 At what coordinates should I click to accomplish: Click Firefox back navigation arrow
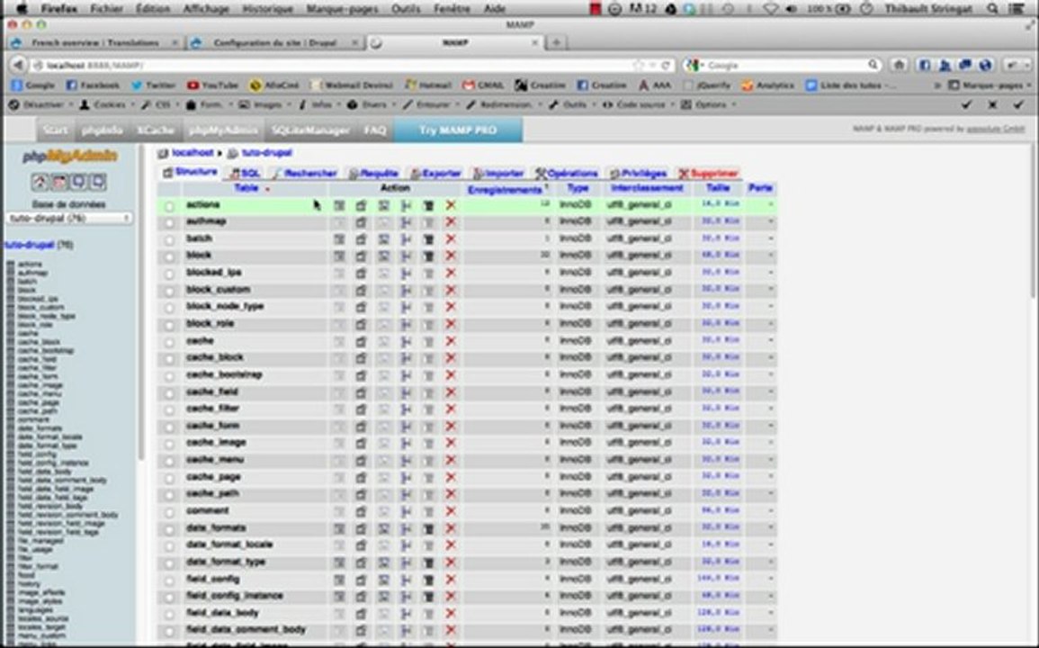pos(18,65)
